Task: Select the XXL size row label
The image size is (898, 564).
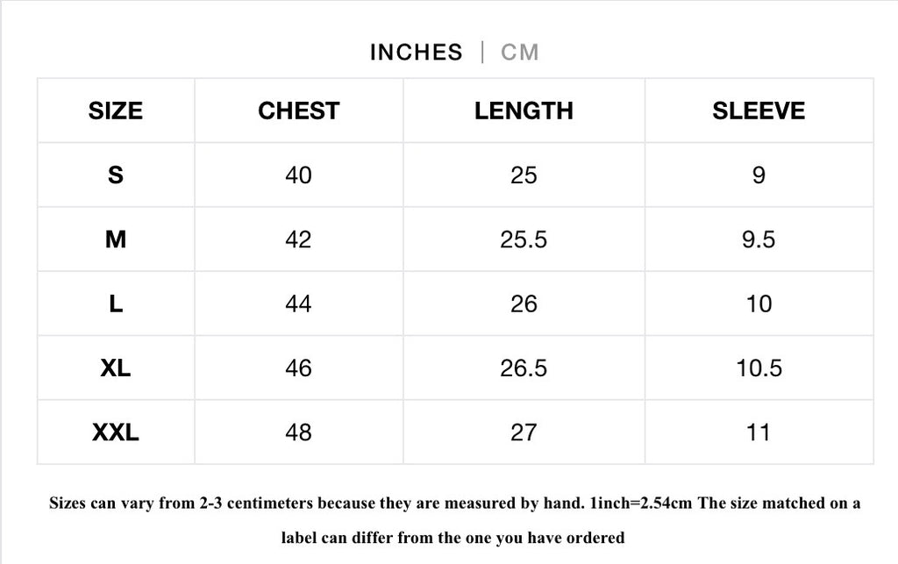Action: [x=115, y=432]
